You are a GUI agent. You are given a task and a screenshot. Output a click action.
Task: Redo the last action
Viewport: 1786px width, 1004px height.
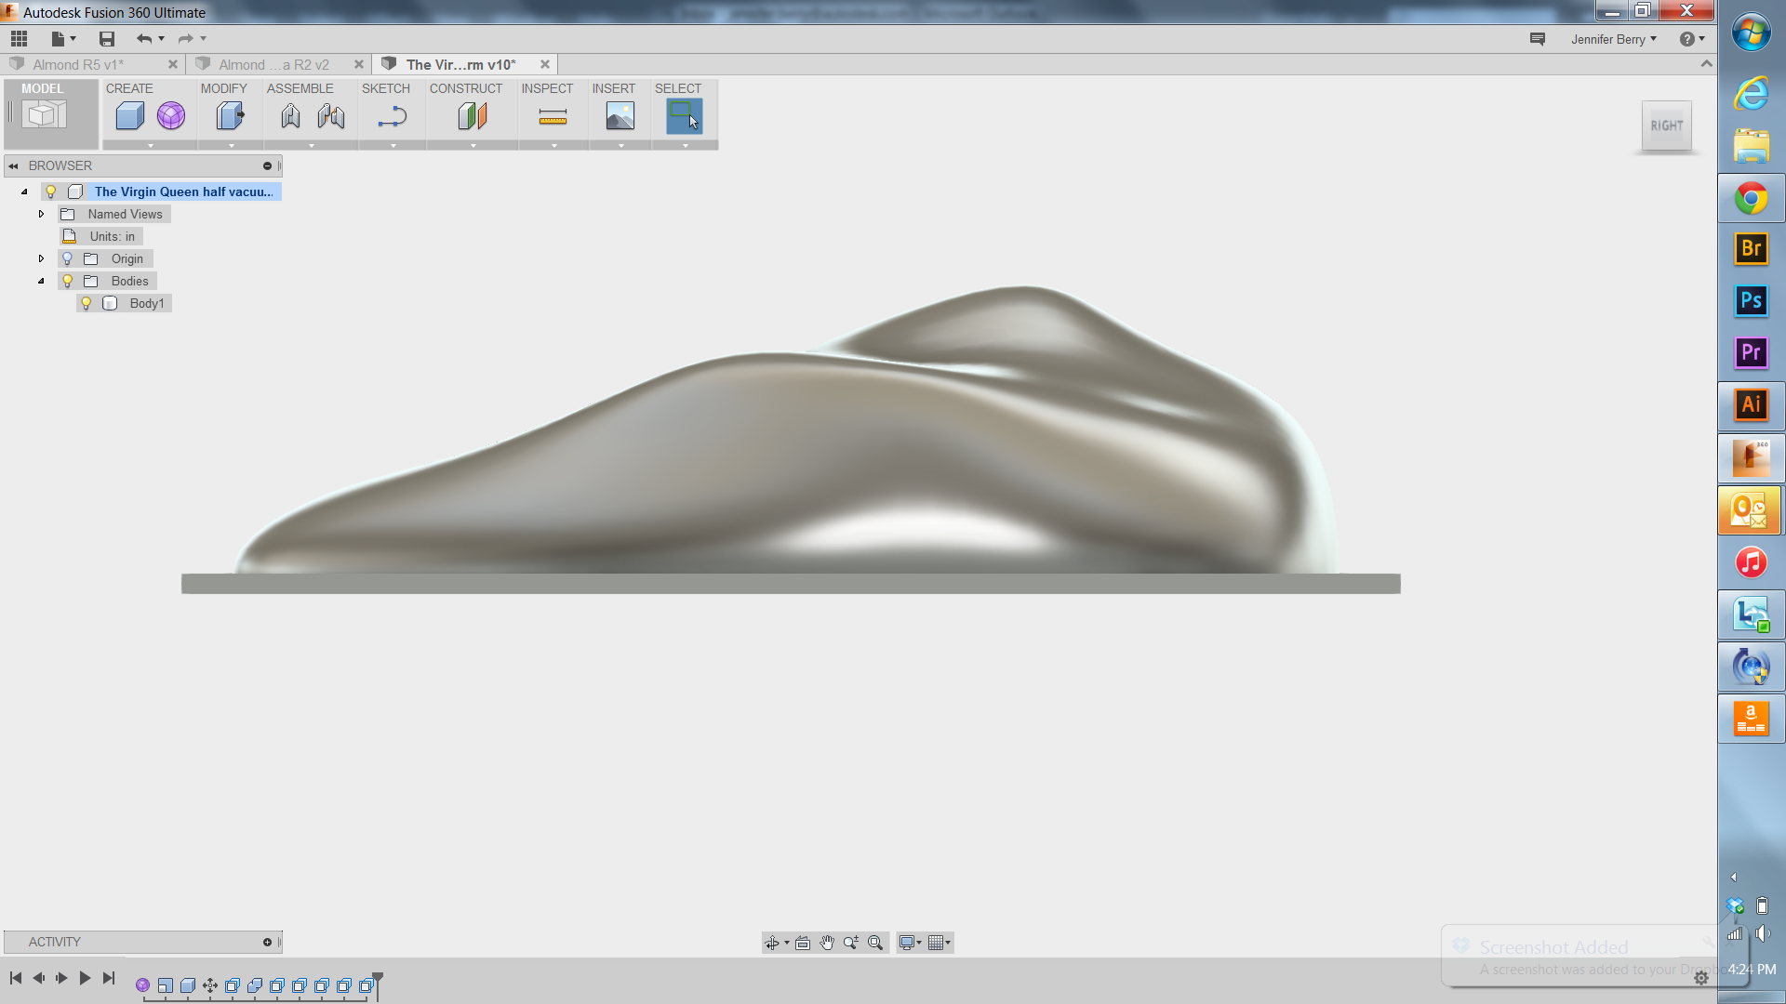(x=185, y=39)
